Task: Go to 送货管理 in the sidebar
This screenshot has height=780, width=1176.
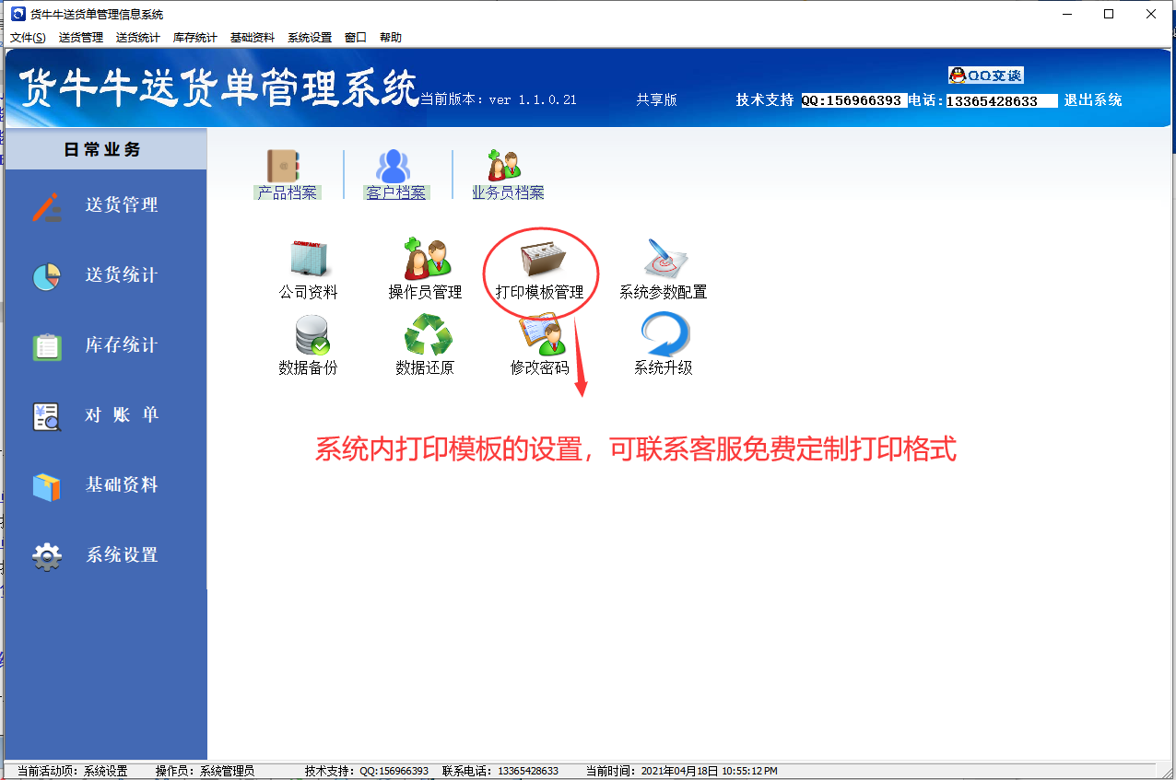Action: (x=122, y=205)
